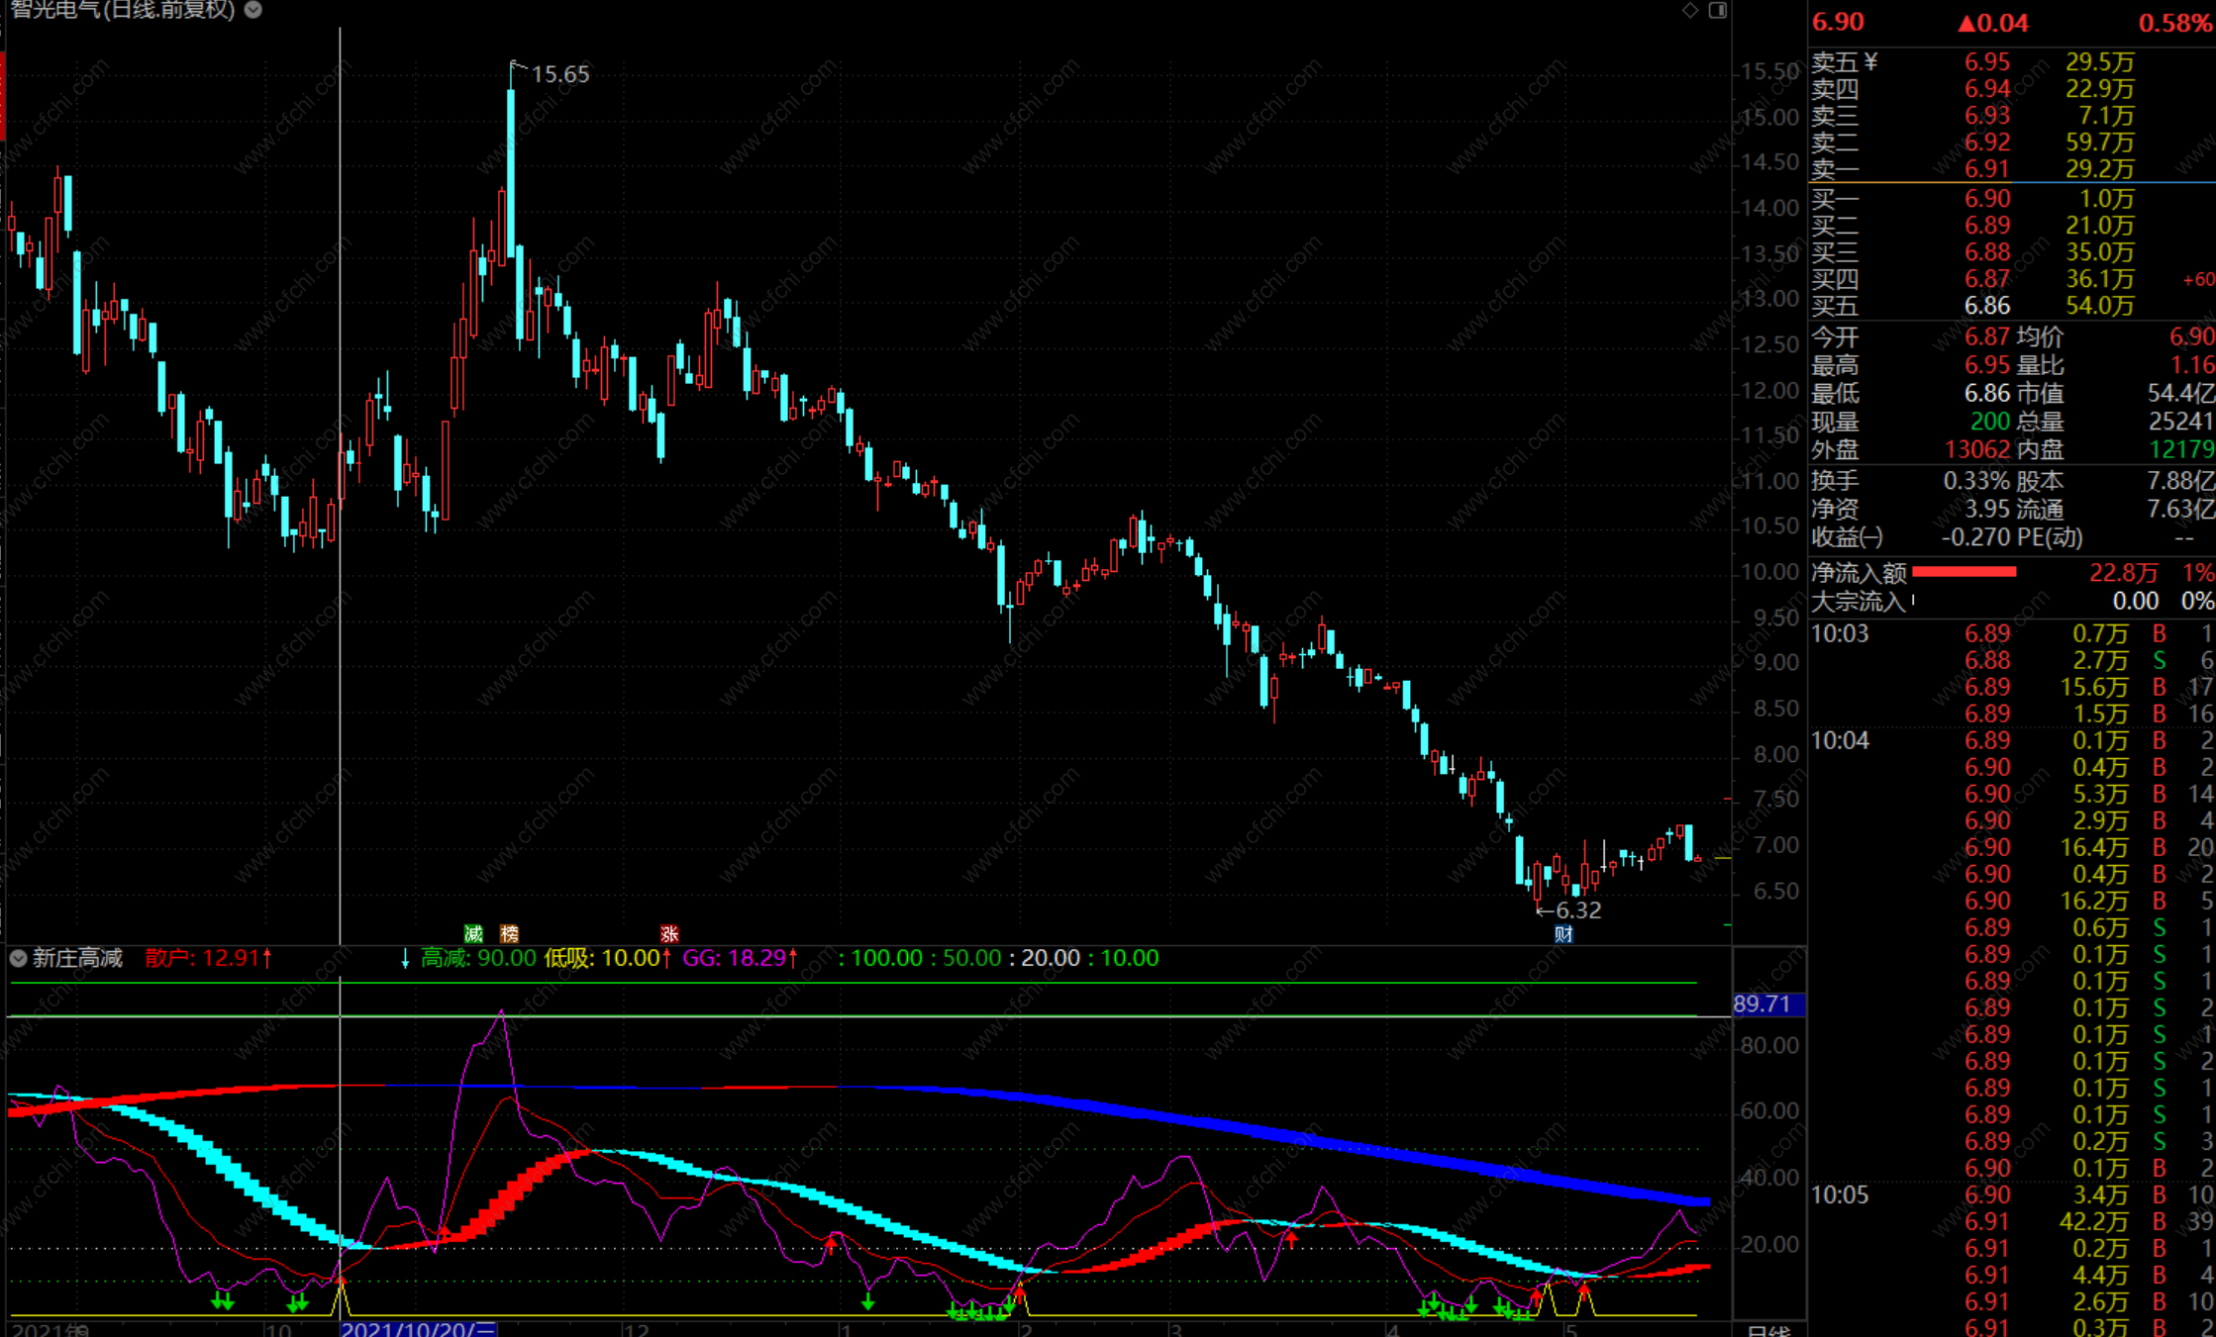2216x1337 pixels.
Task: Click the 高减 90.00 indicator label
Action: coord(478,958)
